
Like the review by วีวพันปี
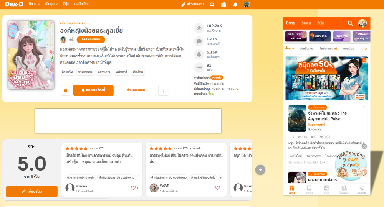[217, 188]
